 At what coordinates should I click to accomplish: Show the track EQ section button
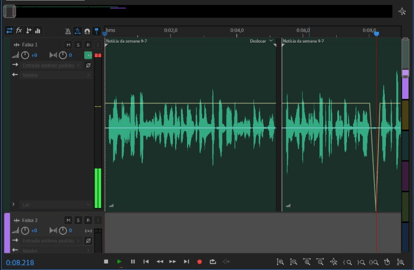[38, 31]
